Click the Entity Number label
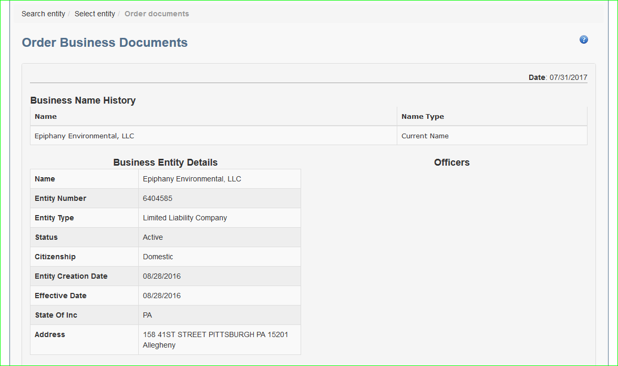The image size is (618, 366). coord(60,198)
